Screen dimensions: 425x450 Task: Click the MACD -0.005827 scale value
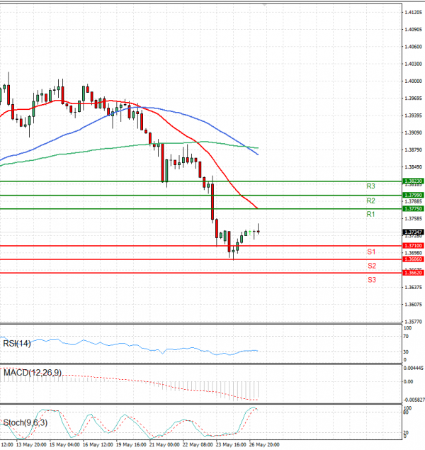[x=414, y=400]
